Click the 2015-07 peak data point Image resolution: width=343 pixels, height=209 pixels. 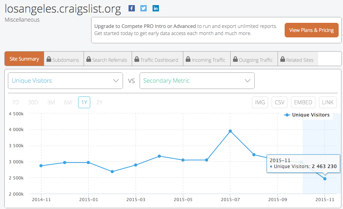point(230,131)
